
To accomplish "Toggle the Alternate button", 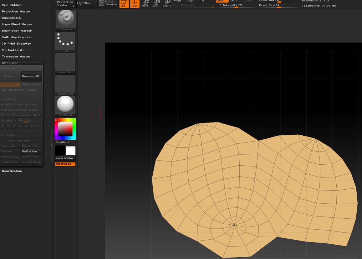I will (65, 164).
